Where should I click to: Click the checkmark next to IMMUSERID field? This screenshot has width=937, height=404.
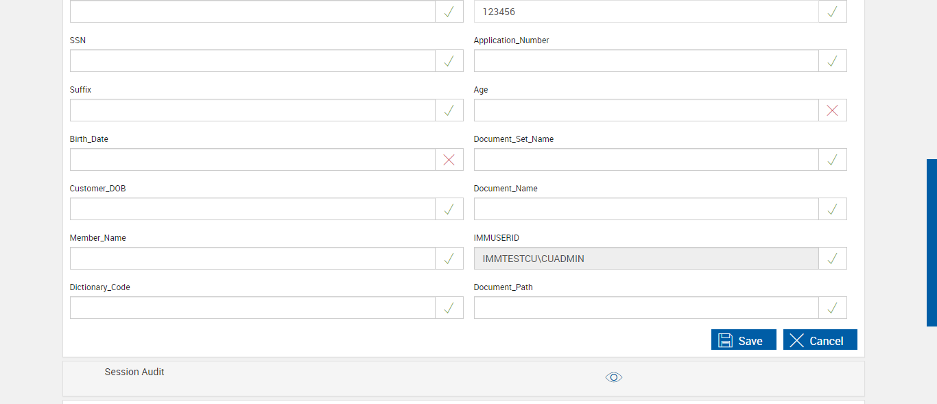tap(832, 259)
